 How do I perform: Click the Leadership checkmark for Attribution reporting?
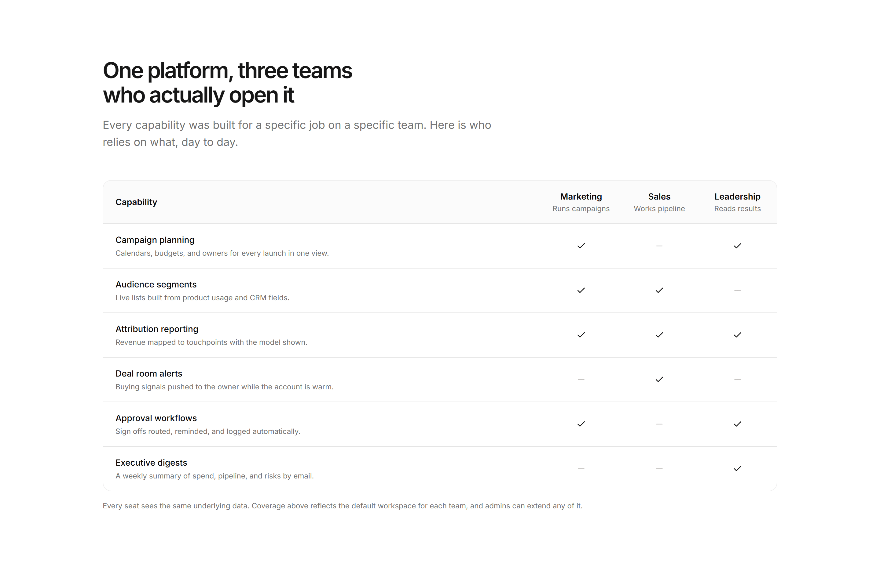click(737, 335)
